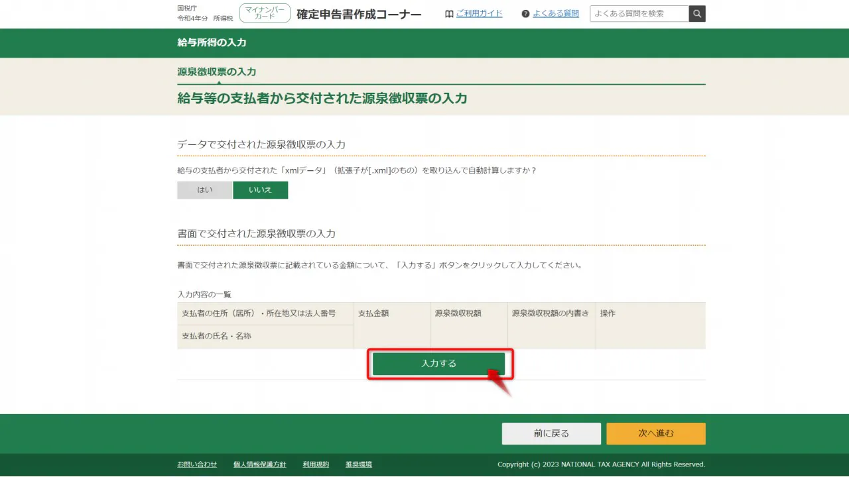This screenshot has height=477, width=849.
Task: Select いいえ for xml data import
Action: pyautogui.click(x=260, y=190)
